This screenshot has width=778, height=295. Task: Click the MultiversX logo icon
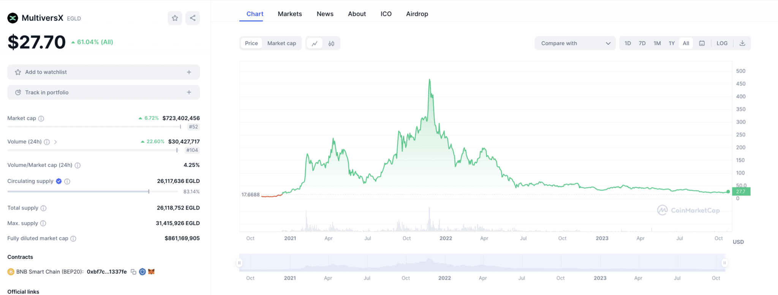pos(13,18)
